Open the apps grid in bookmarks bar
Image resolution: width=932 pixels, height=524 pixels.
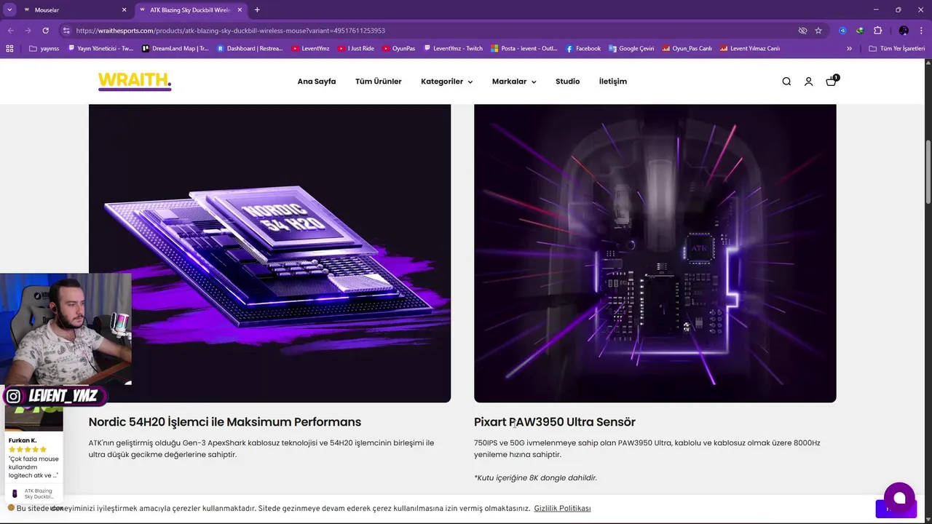pos(9,49)
